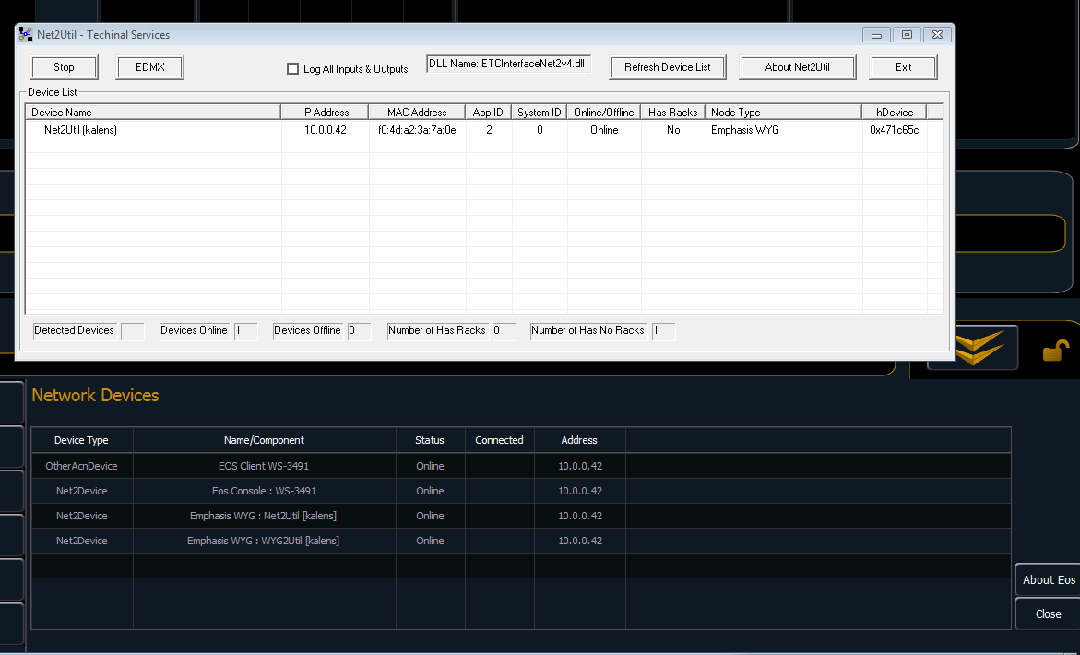Close the Net2Util window
The width and height of the screenshot is (1080, 655).
(937, 34)
